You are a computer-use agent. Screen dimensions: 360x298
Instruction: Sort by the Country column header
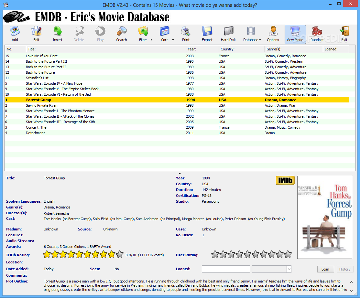point(242,49)
